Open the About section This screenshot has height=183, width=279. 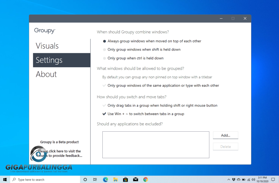46,74
